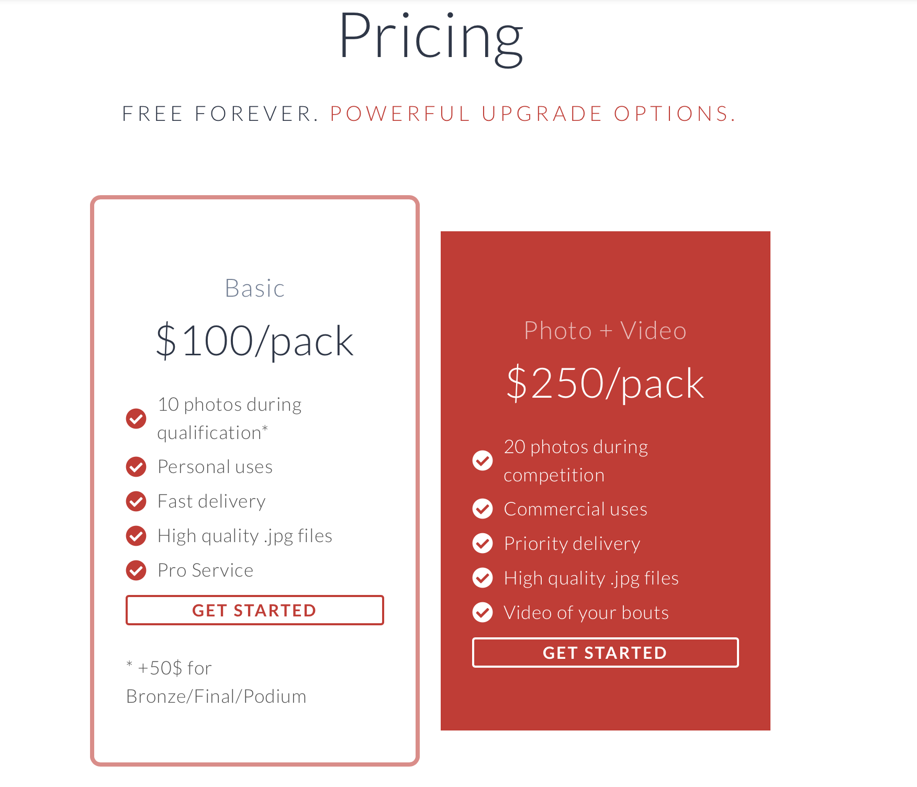Click checkmark icon beside 20 photos during competition

[x=483, y=461]
